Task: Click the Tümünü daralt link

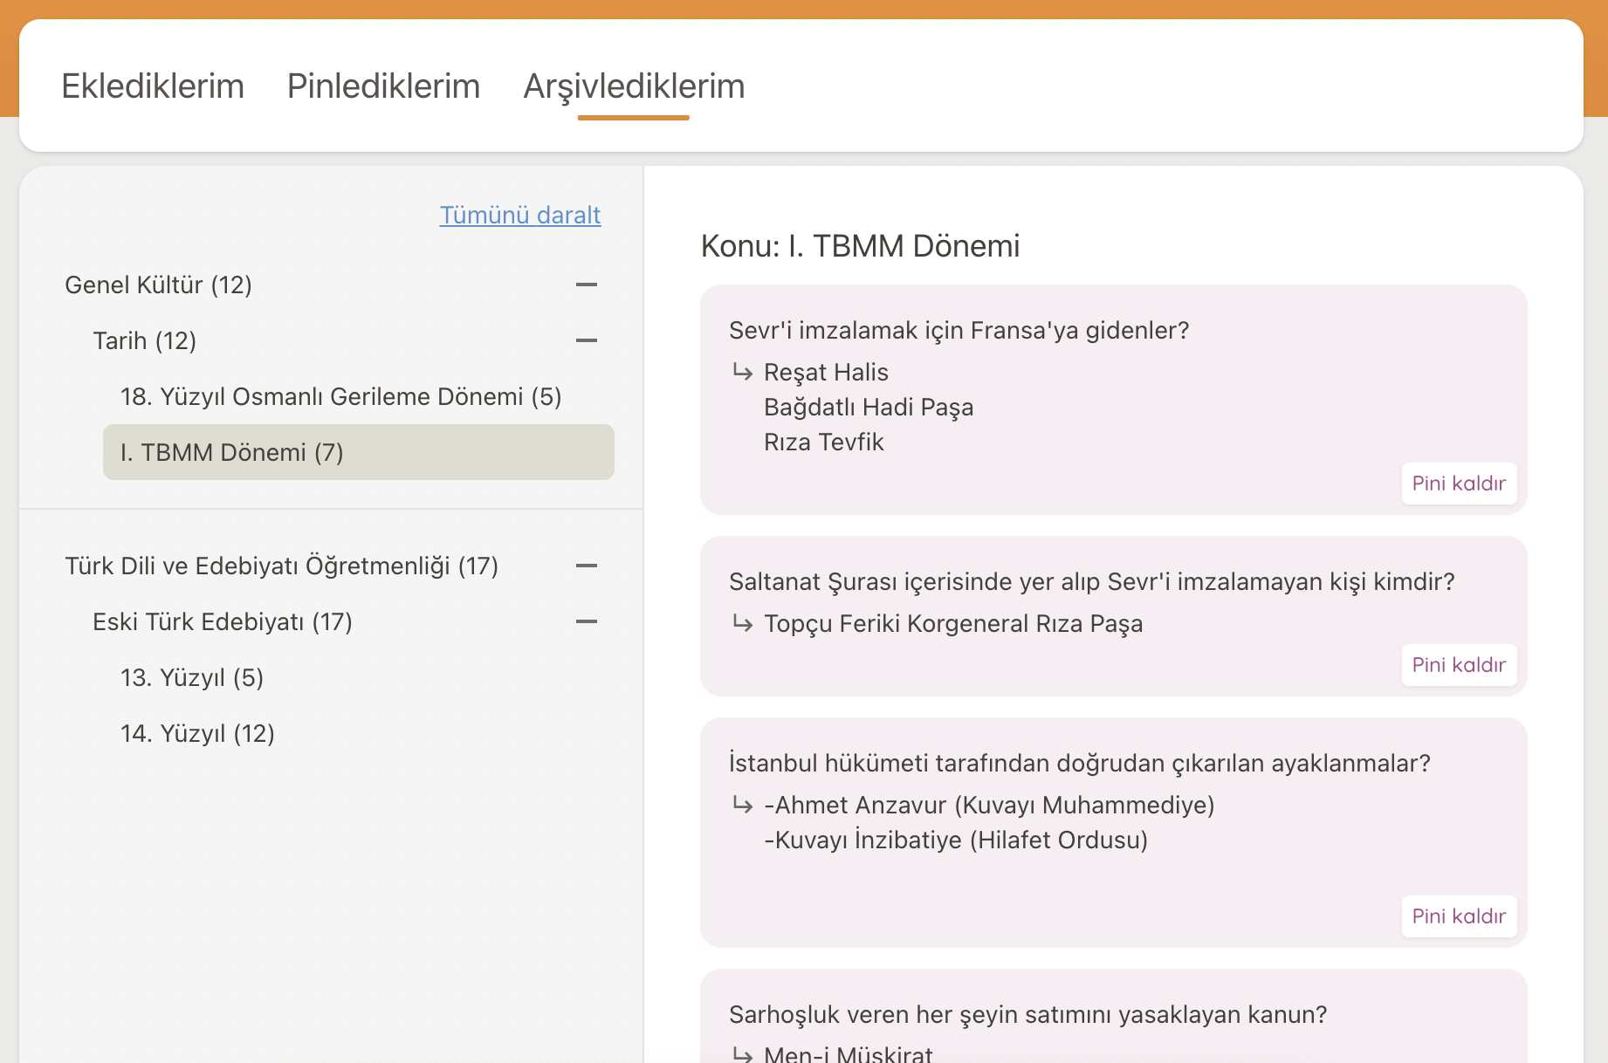Action: click(519, 215)
